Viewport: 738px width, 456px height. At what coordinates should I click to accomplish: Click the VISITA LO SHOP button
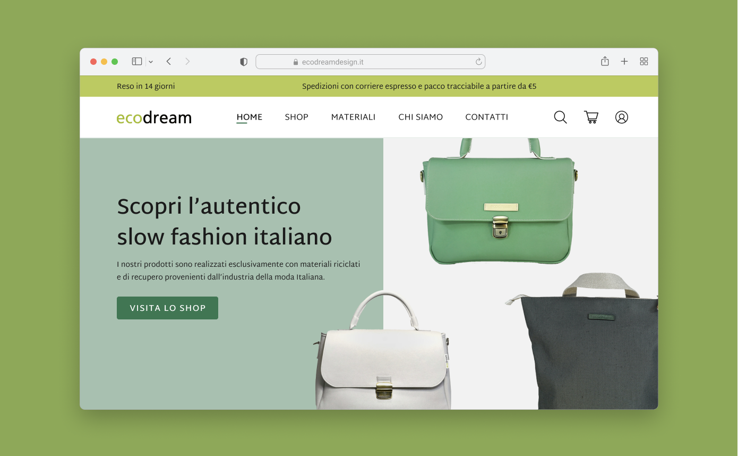click(167, 308)
